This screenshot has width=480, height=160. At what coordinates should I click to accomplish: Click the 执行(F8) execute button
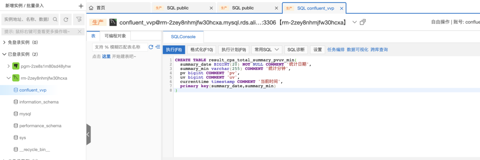pos(174,50)
